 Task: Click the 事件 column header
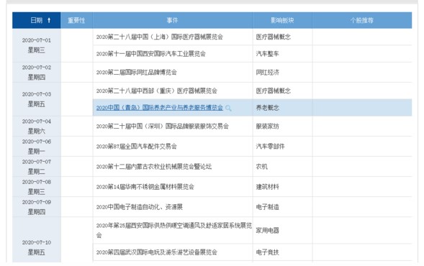click(x=173, y=20)
